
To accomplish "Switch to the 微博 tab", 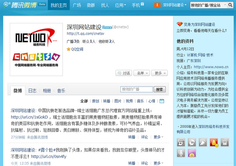I will coord(18,91).
